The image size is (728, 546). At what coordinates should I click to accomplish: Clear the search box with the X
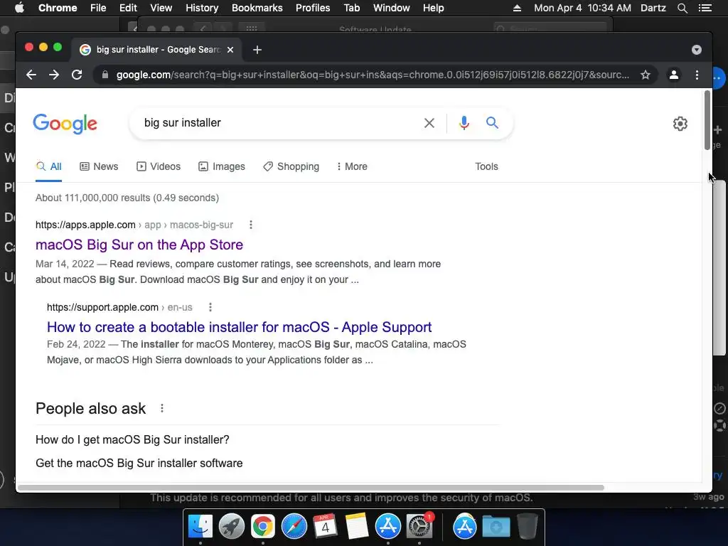(x=429, y=123)
